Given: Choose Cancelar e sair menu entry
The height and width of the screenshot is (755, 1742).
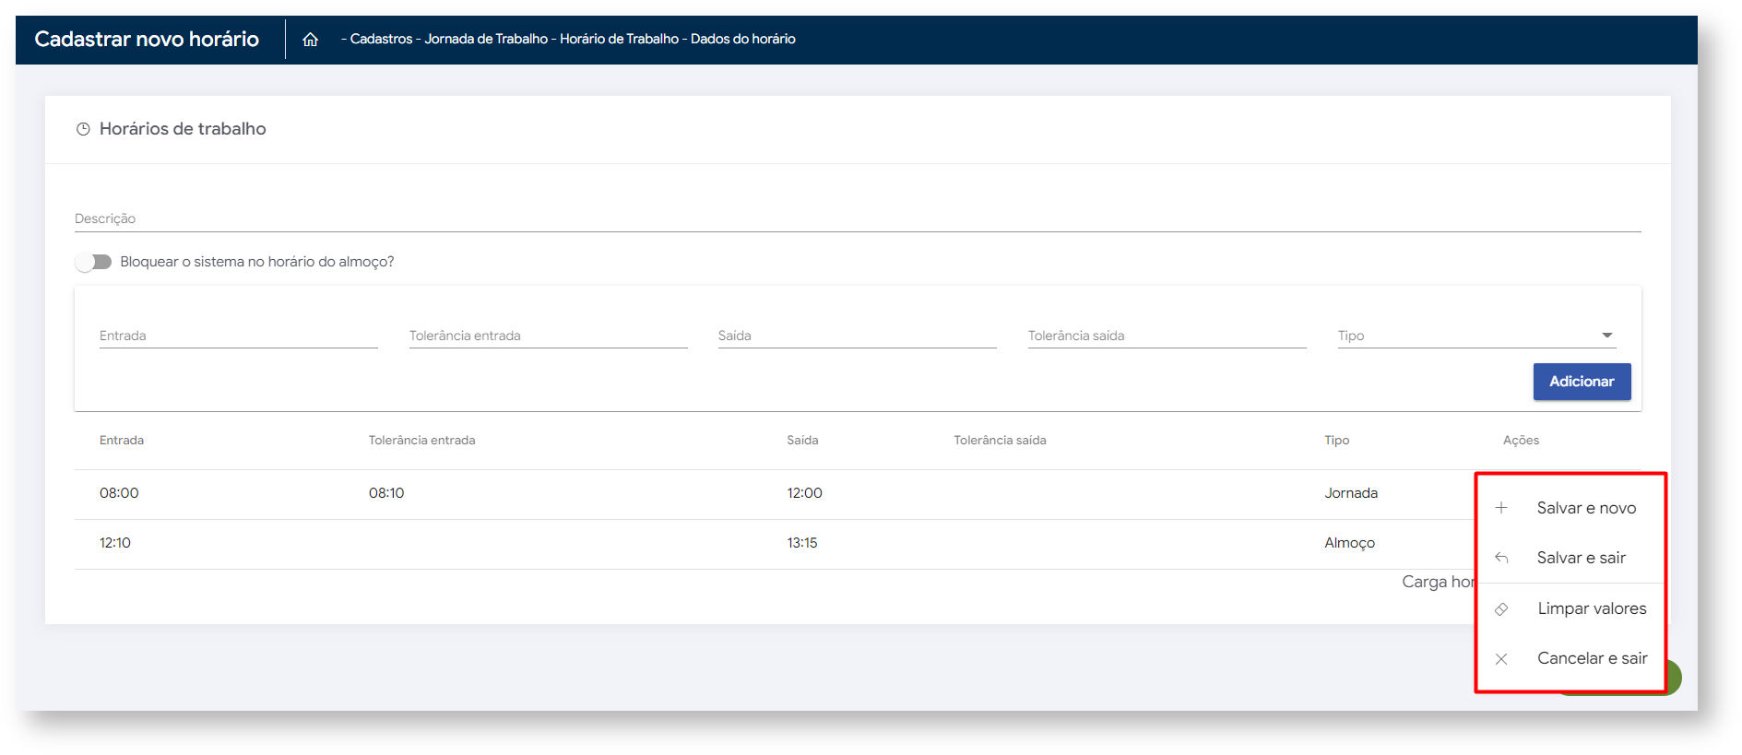Looking at the screenshot, I should tap(1571, 658).
